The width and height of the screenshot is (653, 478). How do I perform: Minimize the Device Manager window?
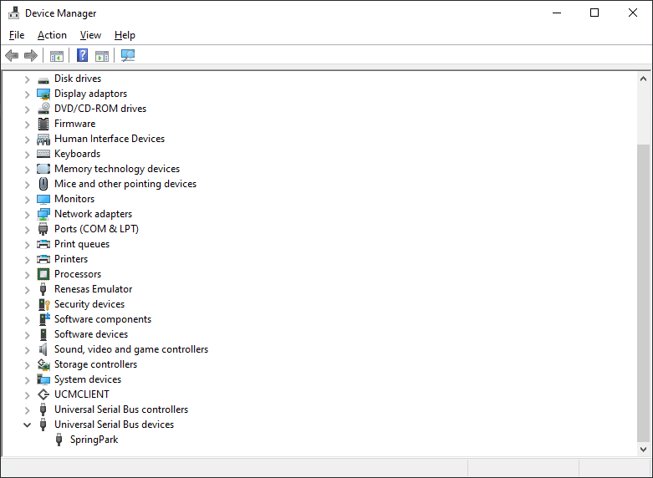click(557, 13)
